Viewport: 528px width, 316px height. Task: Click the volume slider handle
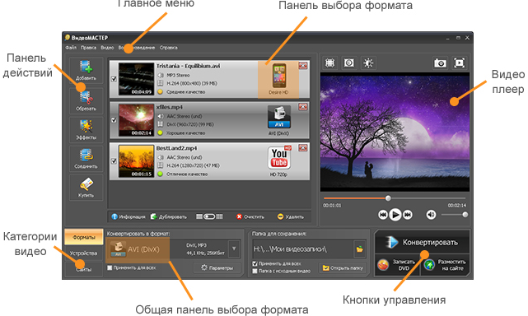click(x=465, y=214)
